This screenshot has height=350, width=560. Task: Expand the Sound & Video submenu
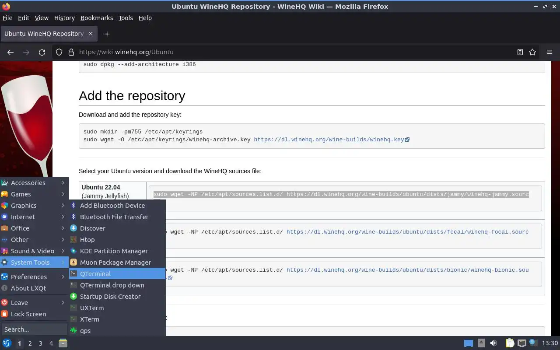point(34,251)
